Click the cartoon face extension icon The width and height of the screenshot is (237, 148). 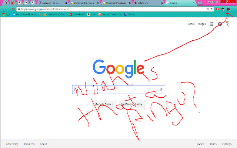[x=223, y=9]
